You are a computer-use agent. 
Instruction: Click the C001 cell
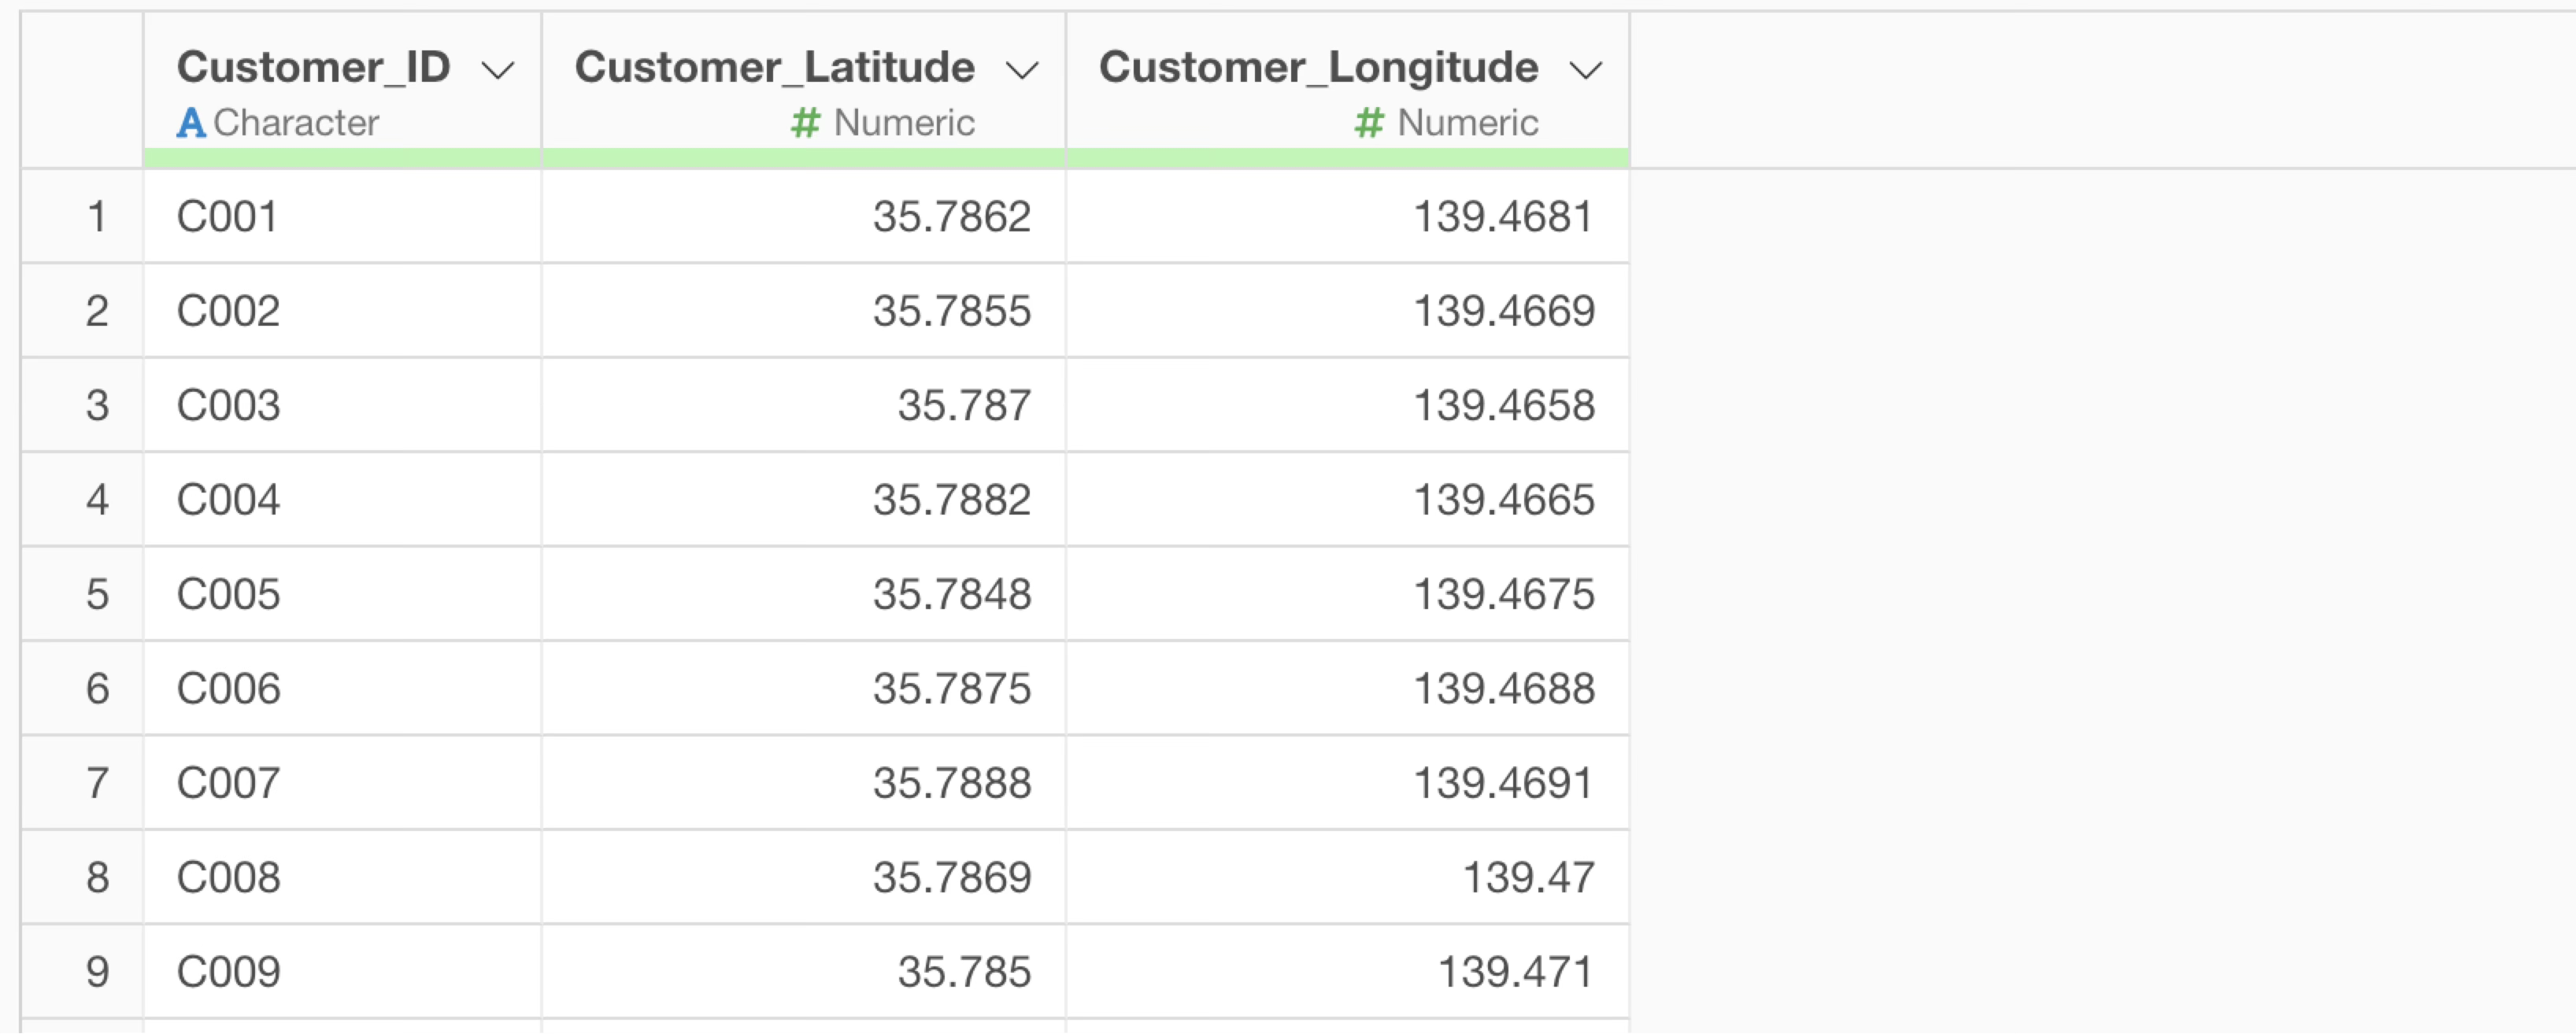pos(227,217)
